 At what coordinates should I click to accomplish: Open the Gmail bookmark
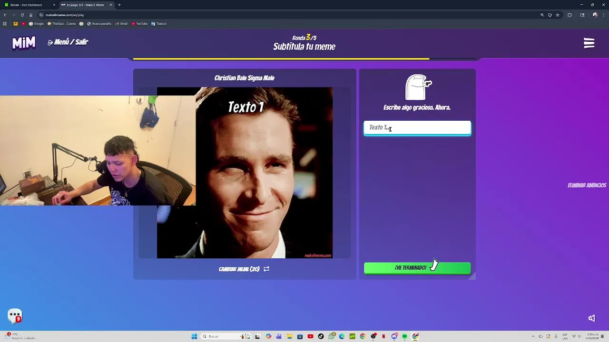click(121, 24)
